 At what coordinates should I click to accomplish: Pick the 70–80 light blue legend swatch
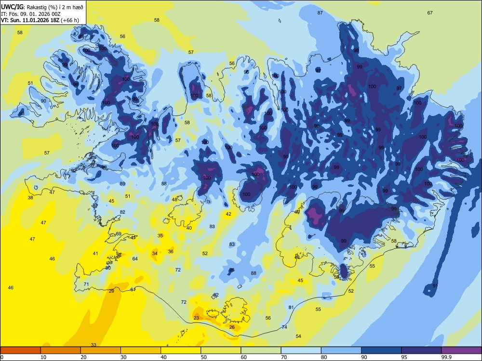[x=301, y=350]
